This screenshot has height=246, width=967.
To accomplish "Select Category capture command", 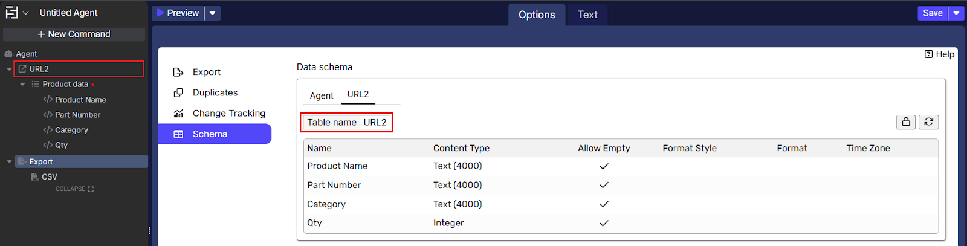I will [x=71, y=130].
